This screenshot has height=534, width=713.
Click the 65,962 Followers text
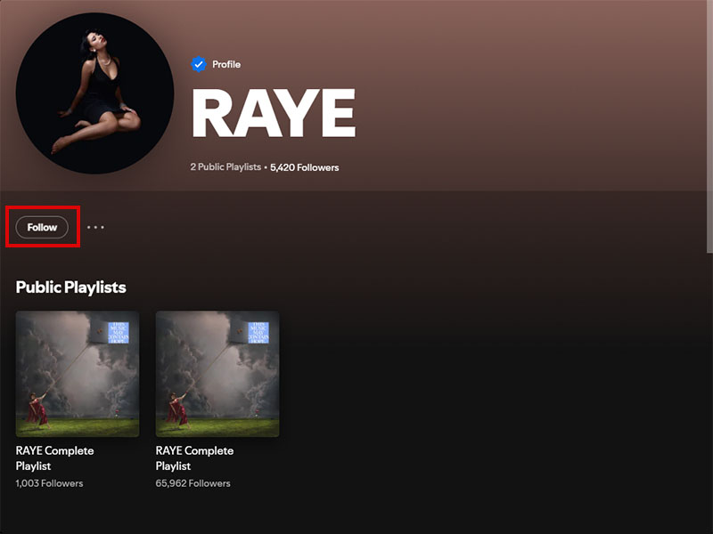click(x=193, y=483)
